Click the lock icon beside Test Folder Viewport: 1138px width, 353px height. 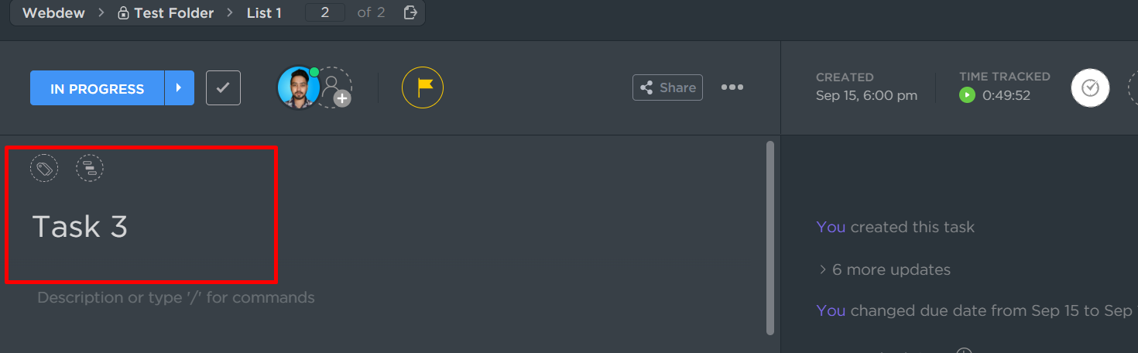pyautogui.click(x=123, y=13)
